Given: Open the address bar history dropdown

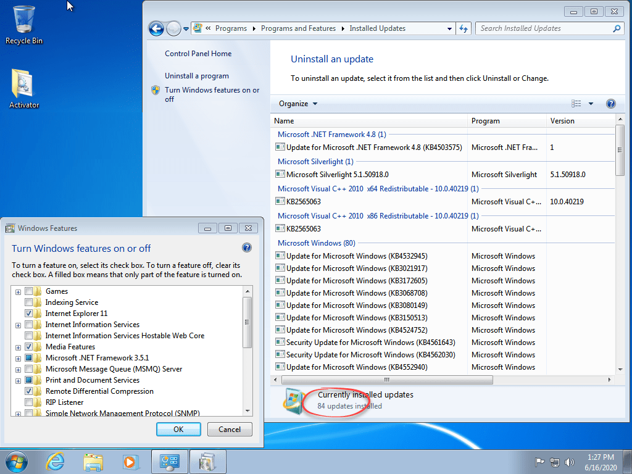Looking at the screenshot, I should coord(449,28).
